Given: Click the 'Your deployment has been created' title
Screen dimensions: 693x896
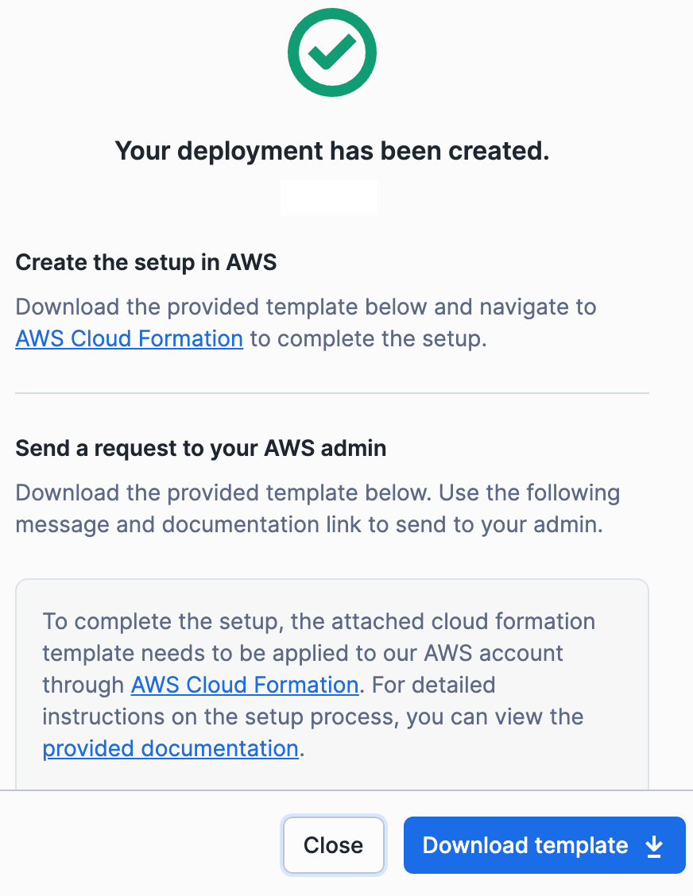Looking at the screenshot, I should [331, 151].
